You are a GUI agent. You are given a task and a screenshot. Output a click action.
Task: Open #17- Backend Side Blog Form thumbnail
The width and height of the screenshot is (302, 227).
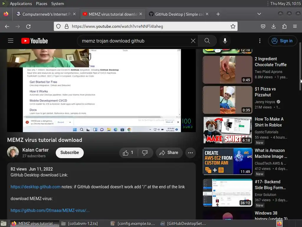coord(227,193)
